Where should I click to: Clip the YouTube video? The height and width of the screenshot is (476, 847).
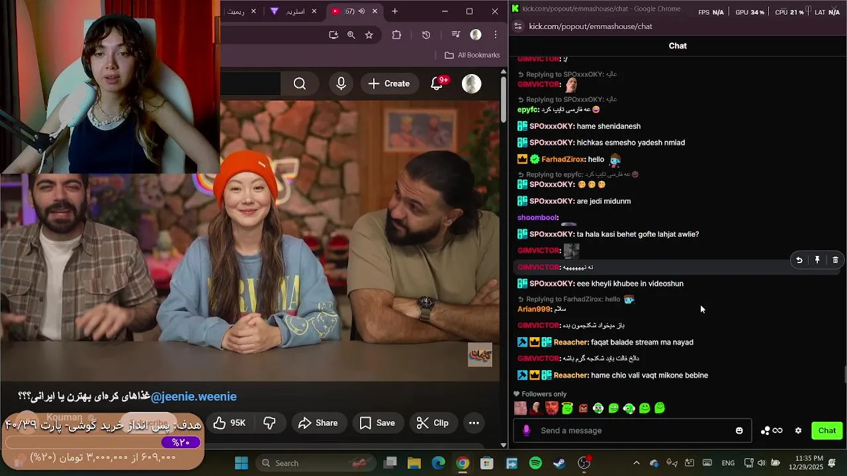[432, 423]
